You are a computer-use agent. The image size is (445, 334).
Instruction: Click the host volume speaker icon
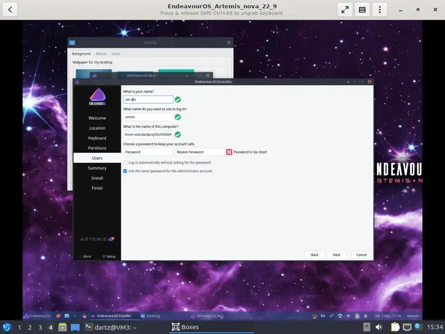pos(379,327)
